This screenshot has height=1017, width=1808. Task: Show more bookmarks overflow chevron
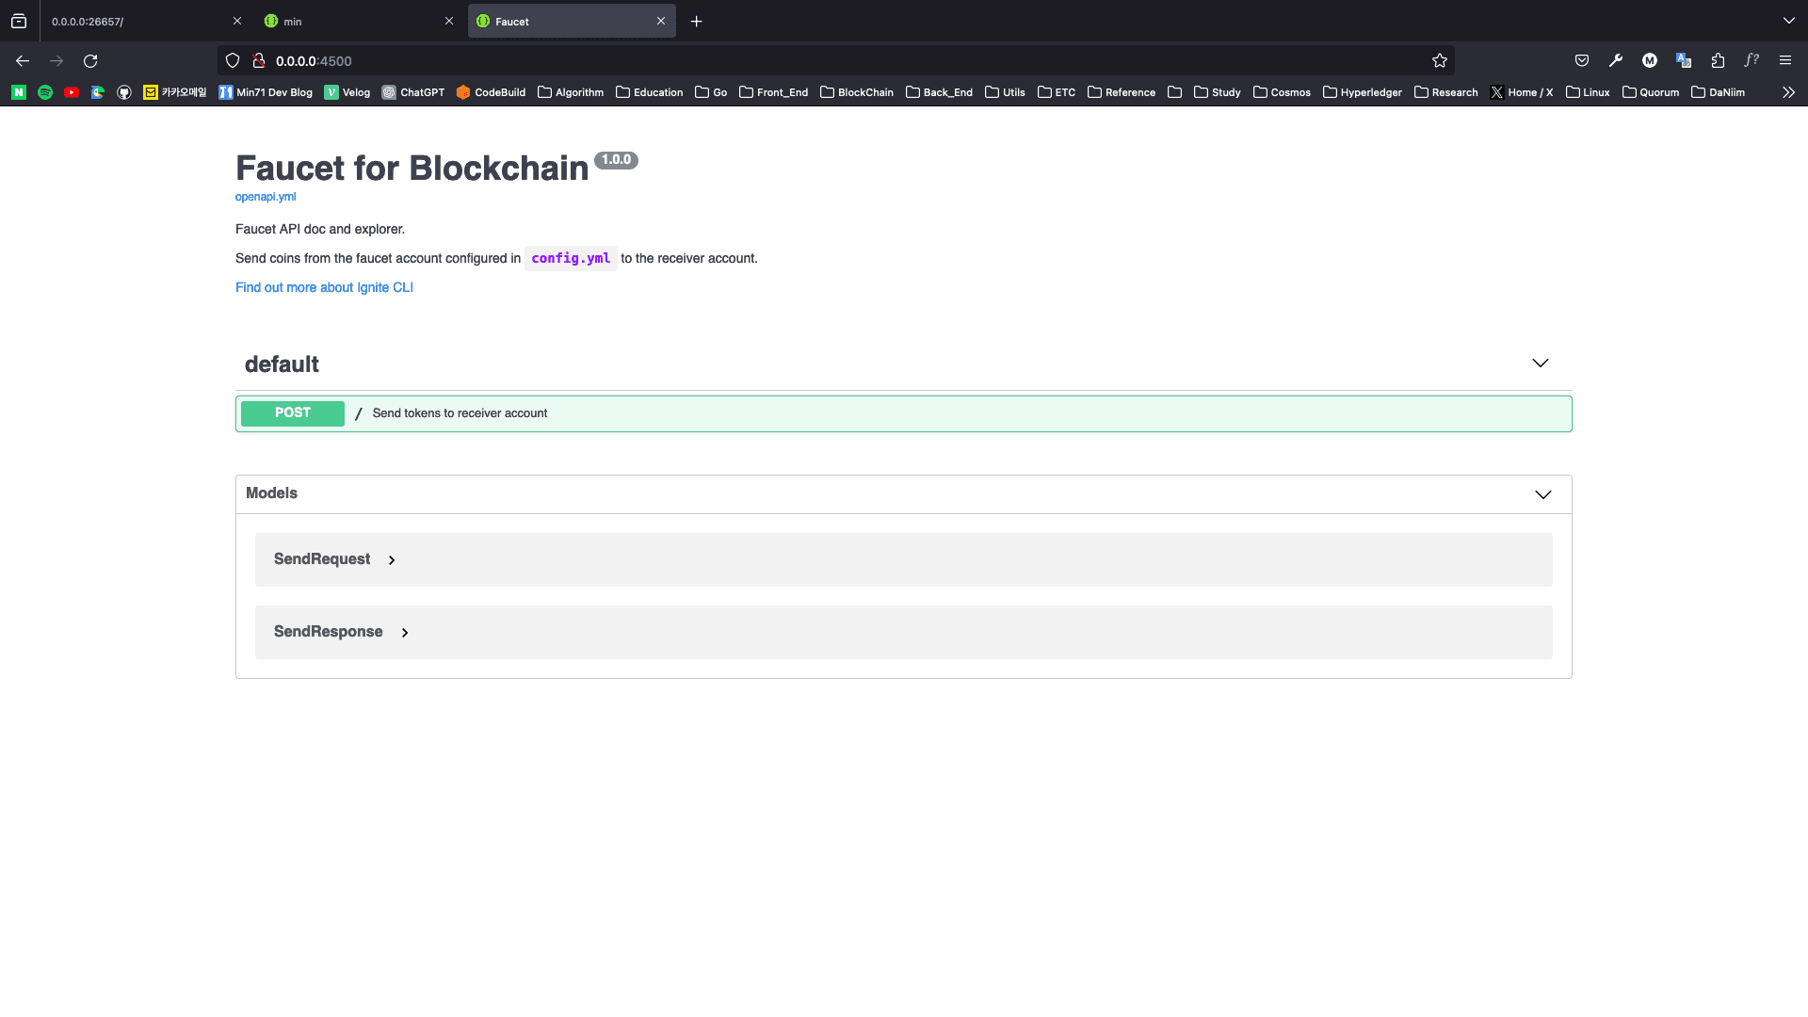coord(1788,92)
